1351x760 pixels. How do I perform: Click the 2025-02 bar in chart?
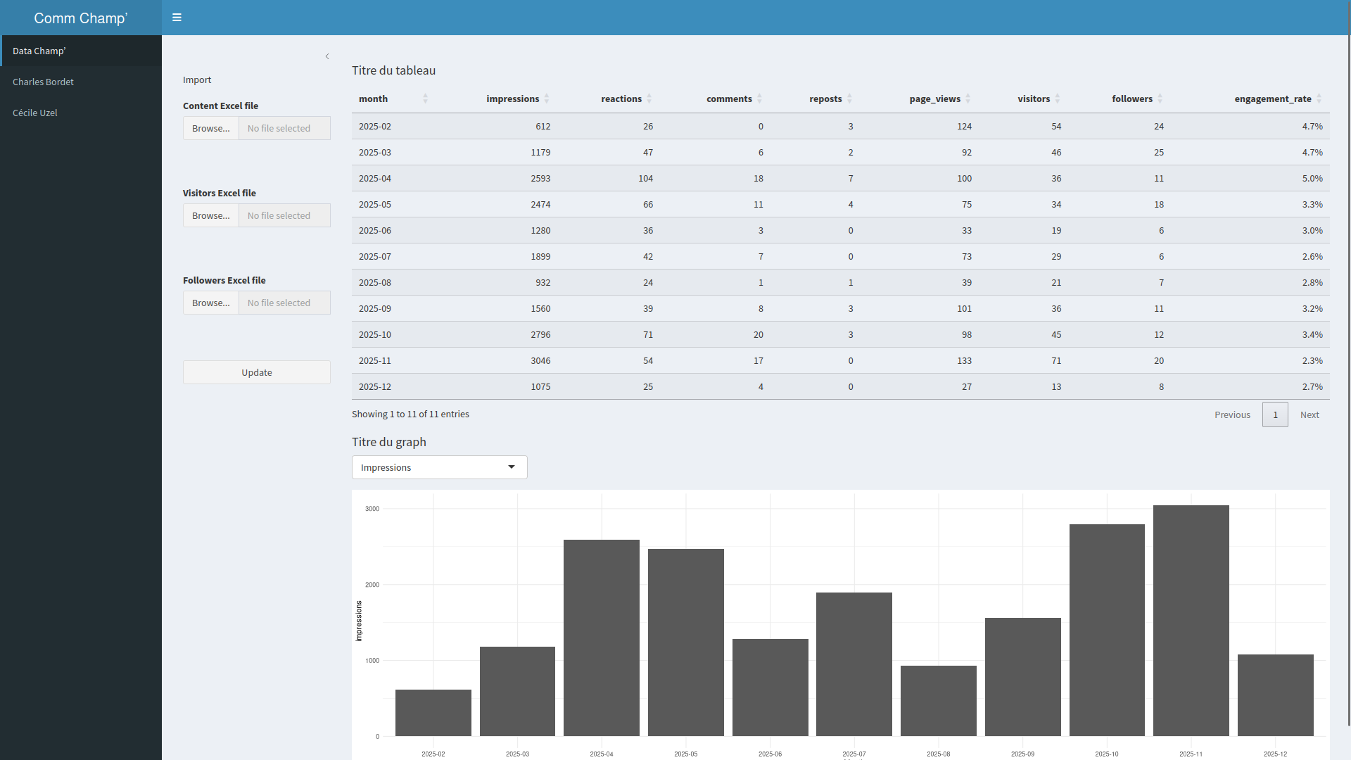[433, 712]
